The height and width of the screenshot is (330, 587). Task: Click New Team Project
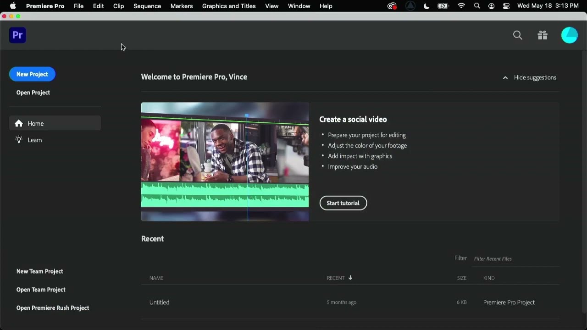pyautogui.click(x=40, y=271)
